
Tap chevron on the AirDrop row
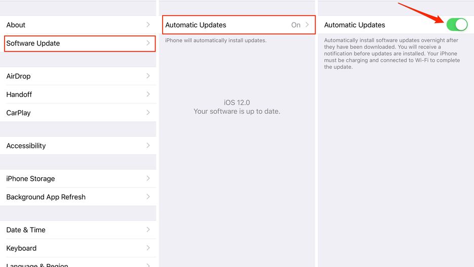(148, 76)
